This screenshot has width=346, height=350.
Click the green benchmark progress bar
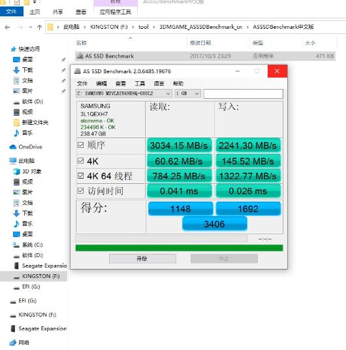179,248
